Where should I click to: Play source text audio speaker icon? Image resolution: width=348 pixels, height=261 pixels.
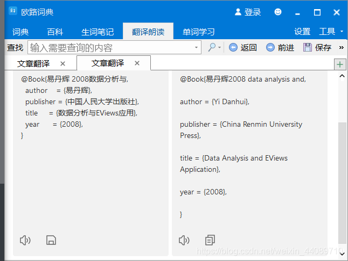pyautogui.click(x=25, y=240)
